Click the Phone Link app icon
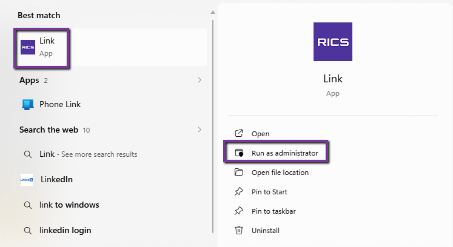Image resolution: width=453 pixels, height=247 pixels. [28, 105]
